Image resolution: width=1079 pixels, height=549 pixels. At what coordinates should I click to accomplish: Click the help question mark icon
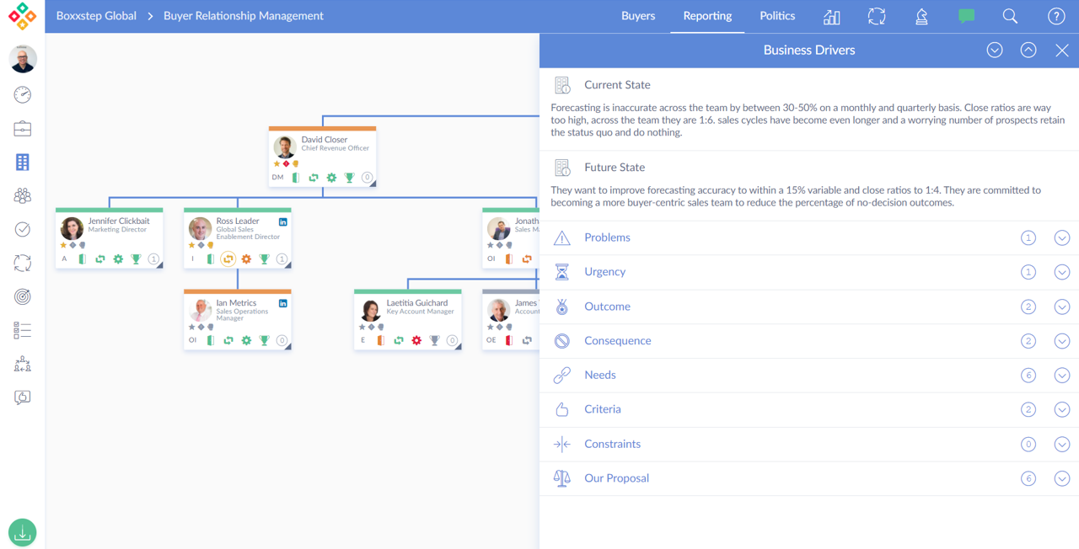[1055, 17]
